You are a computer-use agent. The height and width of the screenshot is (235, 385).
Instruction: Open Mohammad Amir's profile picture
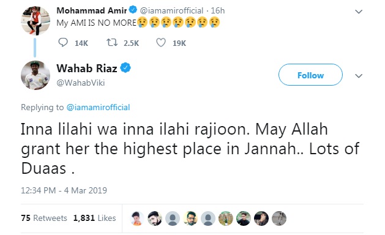(36, 21)
